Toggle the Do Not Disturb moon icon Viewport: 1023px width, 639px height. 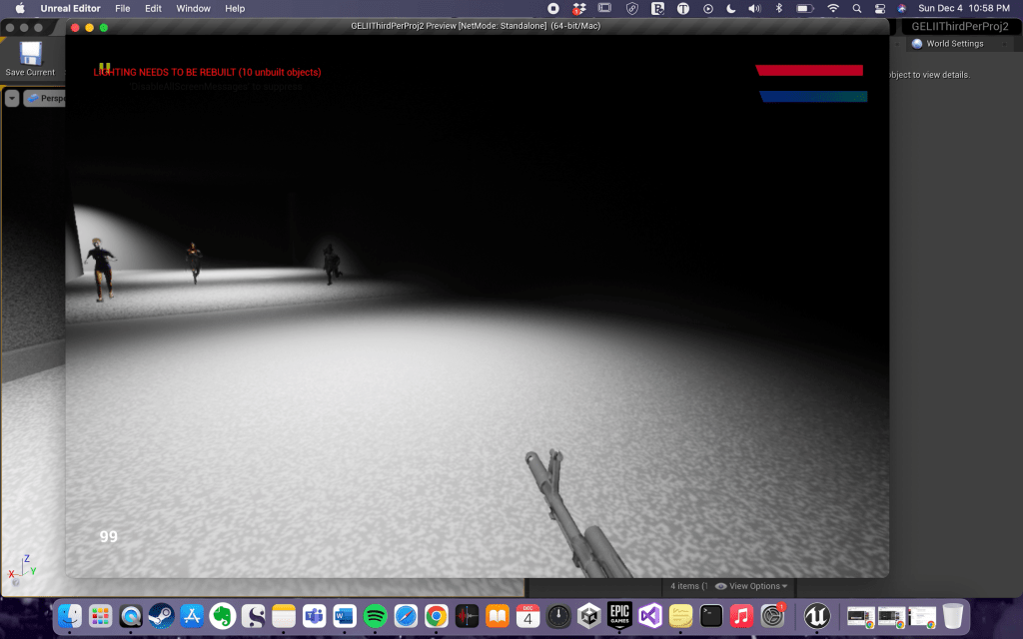pyautogui.click(x=730, y=8)
